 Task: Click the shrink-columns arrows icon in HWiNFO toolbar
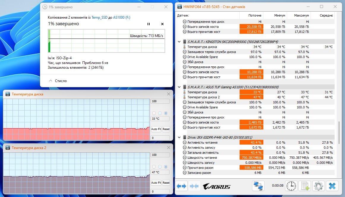(194, 186)
